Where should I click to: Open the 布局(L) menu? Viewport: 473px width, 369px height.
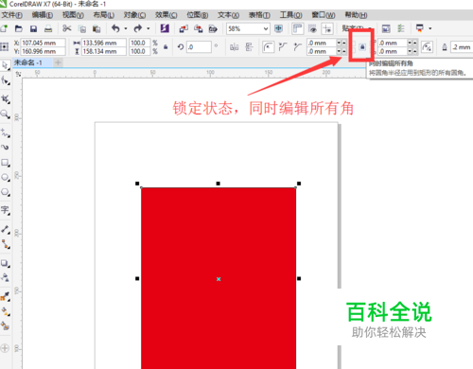click(104, 15)
